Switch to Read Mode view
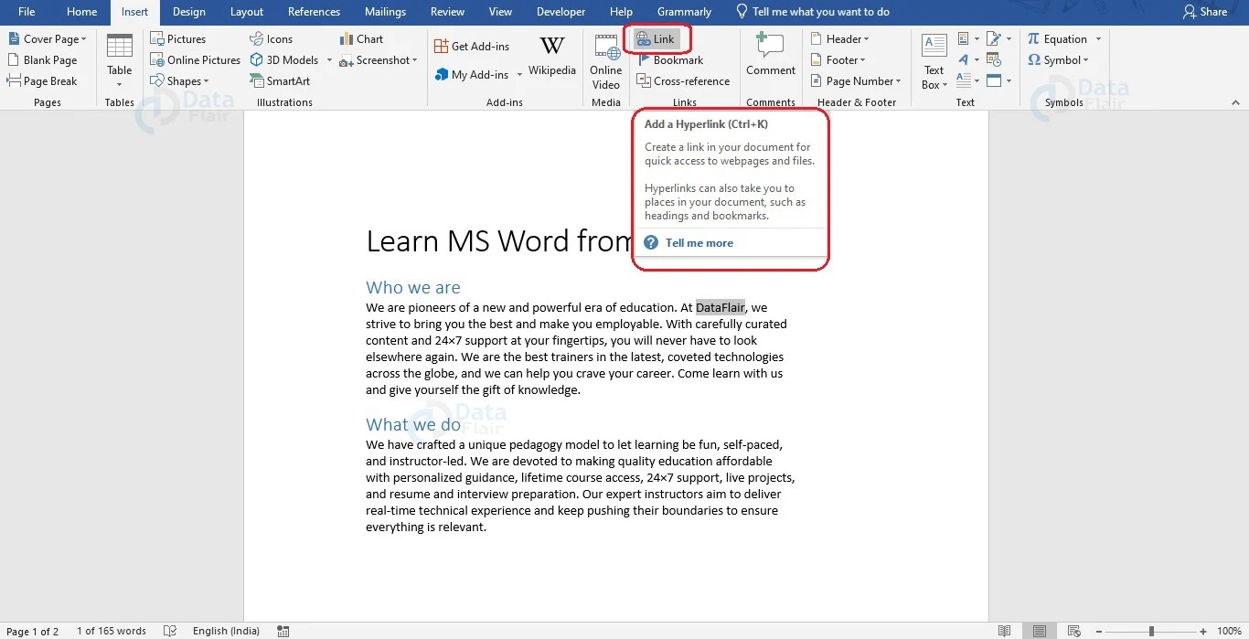1249x639 pixels. pos(1004,630)
